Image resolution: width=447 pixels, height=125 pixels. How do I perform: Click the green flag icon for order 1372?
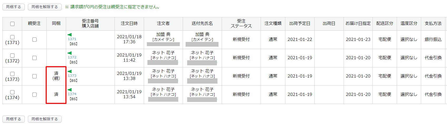pyautogui.click(x=70, y=53)
